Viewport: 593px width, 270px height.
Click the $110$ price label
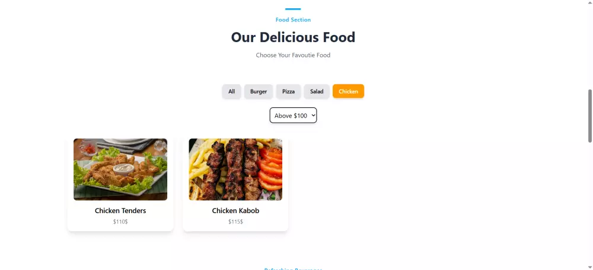tap(120, 221)
